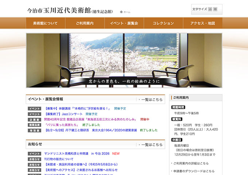Open イベント・展覧会 navigation tab
248x175 pixels.
(x=124, y=23)
